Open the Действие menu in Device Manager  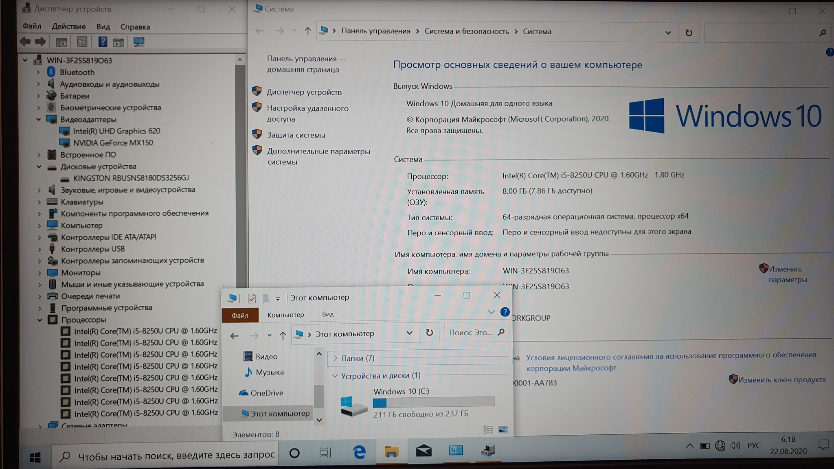pos(68,27)
